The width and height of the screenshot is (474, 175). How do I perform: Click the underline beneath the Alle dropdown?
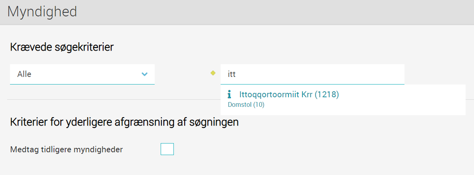tap(82, 84)
